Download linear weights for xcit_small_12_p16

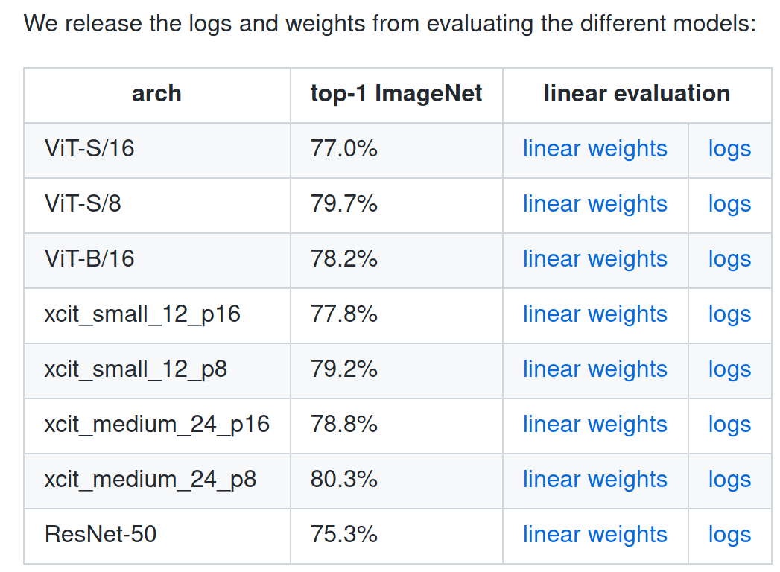click(x=595, y=314)
